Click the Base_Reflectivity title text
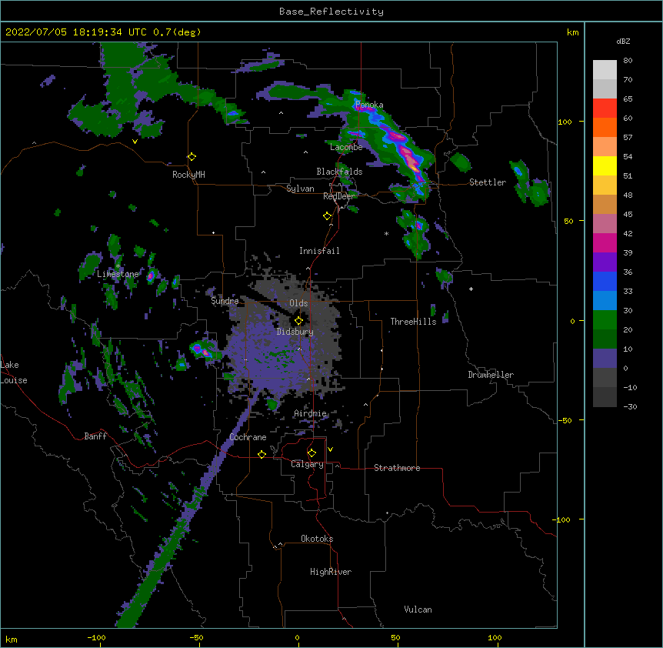The image size is (663, 648). pos(331,12)
